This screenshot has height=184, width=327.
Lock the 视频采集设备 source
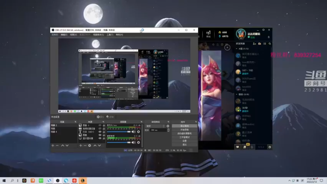tap(104, 128)
